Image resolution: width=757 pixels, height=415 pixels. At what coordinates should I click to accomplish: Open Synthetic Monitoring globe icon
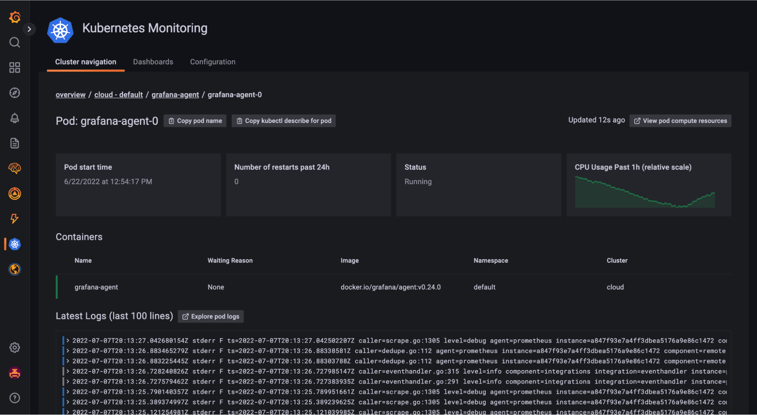[15, 269]
